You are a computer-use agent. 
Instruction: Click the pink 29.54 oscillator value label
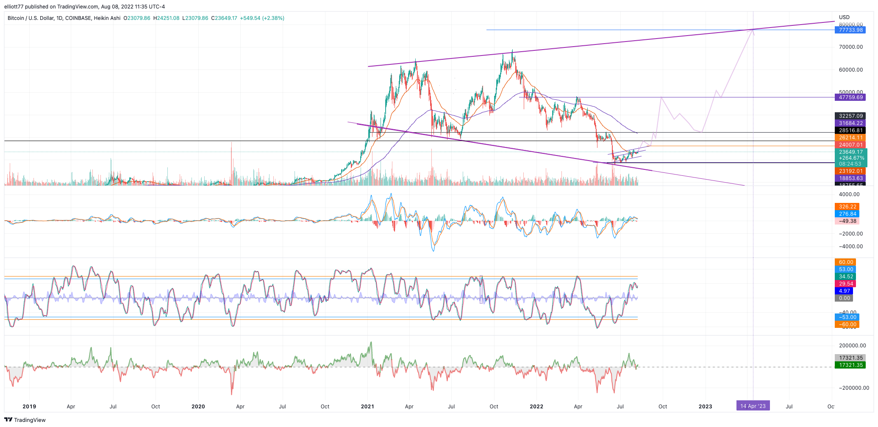pos(845,284)
